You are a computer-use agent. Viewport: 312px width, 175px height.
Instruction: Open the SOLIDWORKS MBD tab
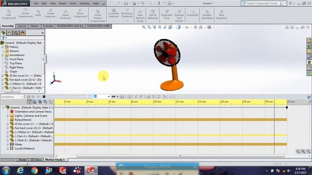coord(98,26)
